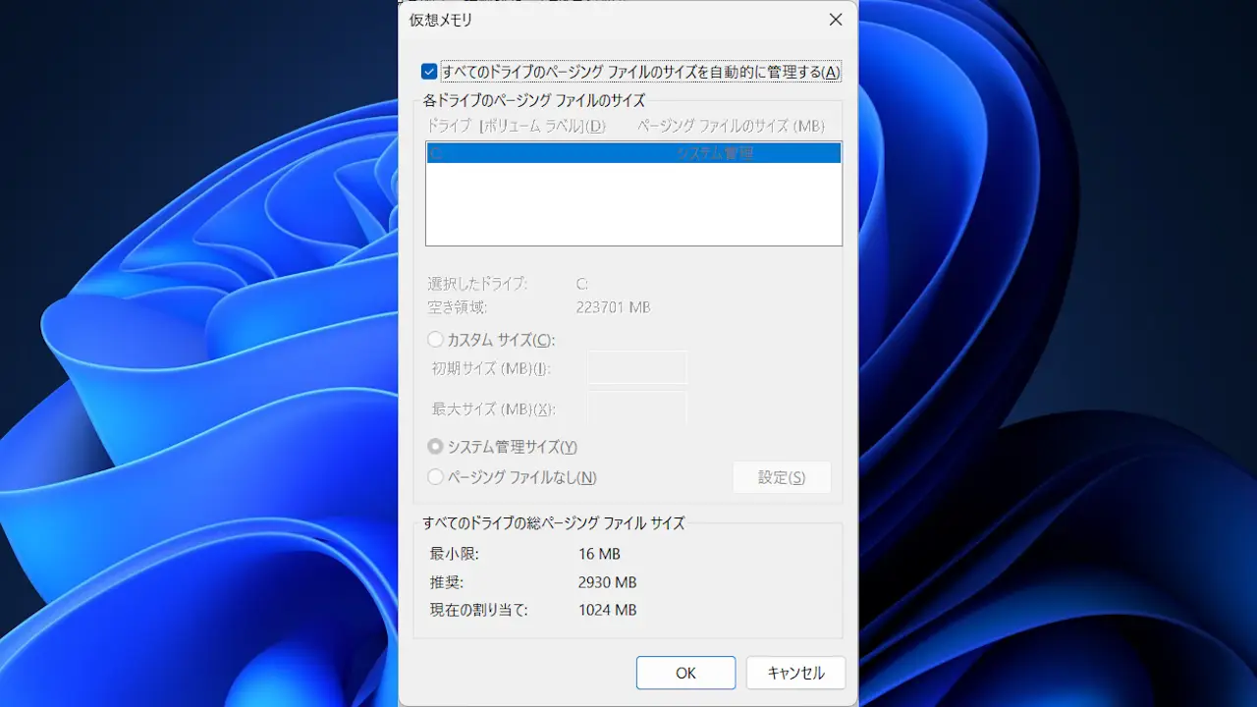Close the 仮想メモリ dialog with X
This screenshot has height=707, width=1257.
836,20
